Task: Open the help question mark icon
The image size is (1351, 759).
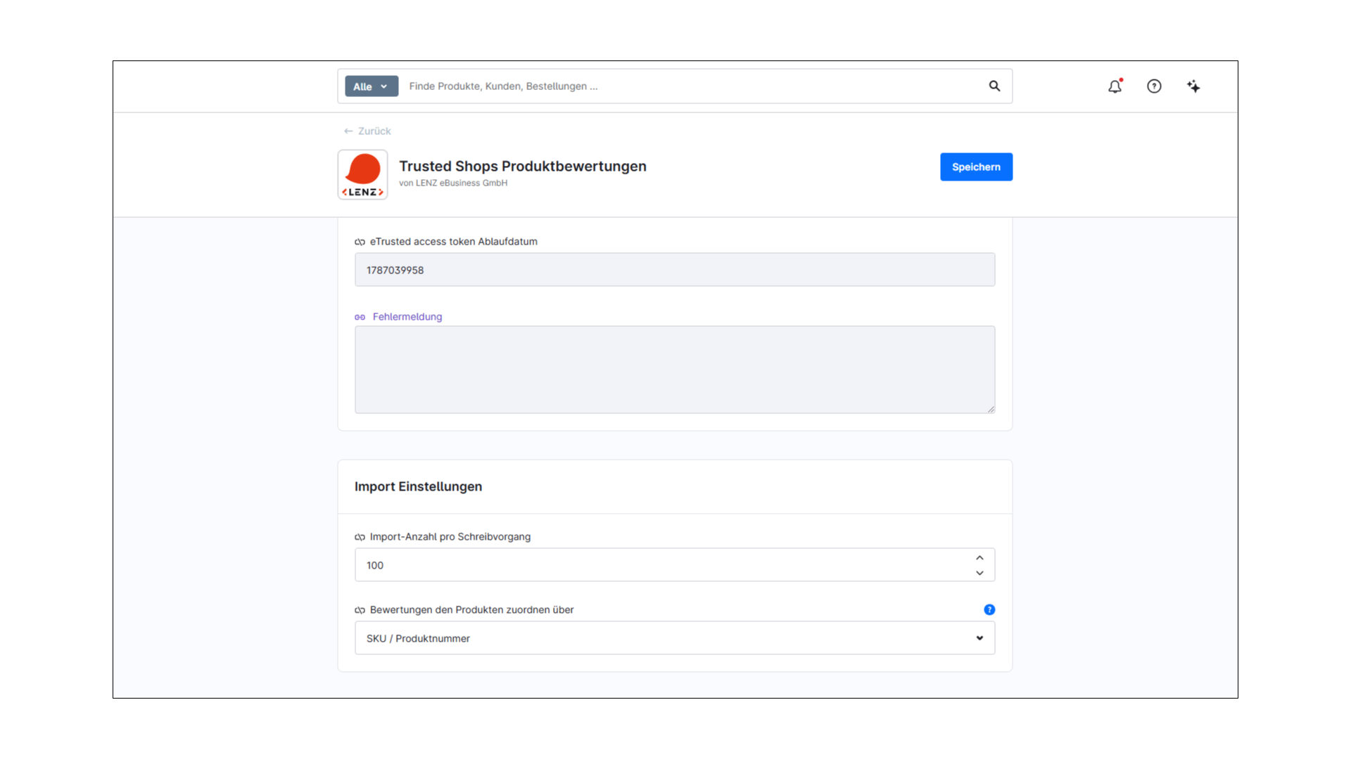Action: (1154, 86)
